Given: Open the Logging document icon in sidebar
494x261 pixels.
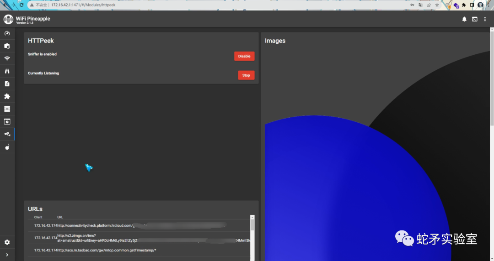Looking at the screenshot, I should (7, 84).
